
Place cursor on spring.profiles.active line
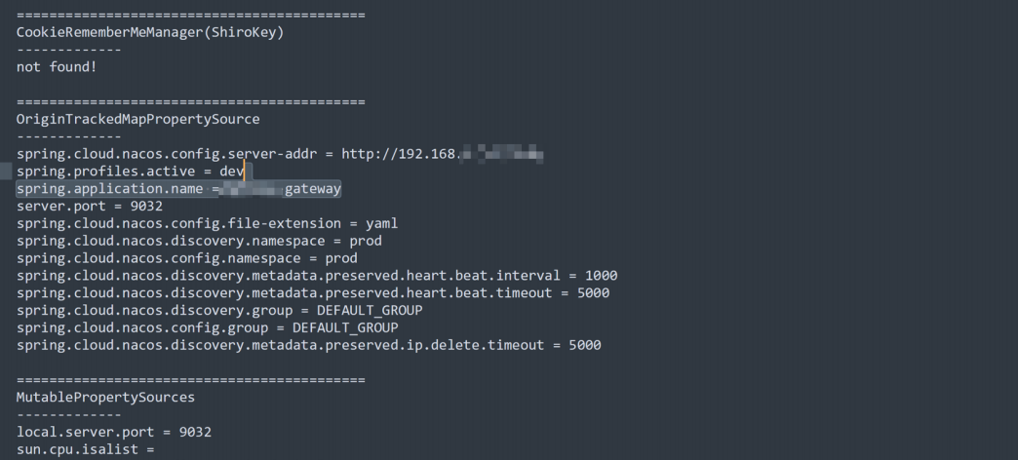(129, 172)
